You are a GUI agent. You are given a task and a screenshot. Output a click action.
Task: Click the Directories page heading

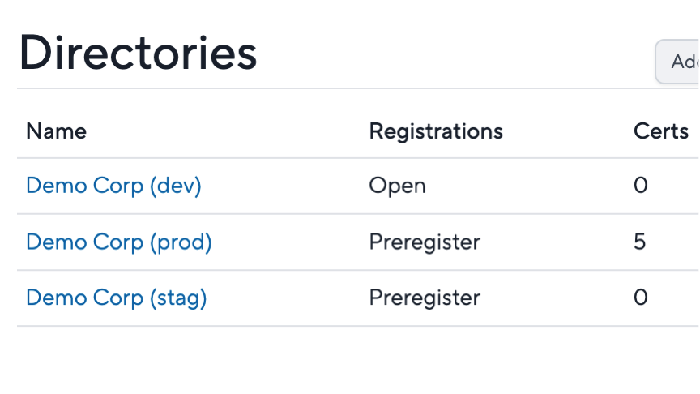tap(138, 53)
